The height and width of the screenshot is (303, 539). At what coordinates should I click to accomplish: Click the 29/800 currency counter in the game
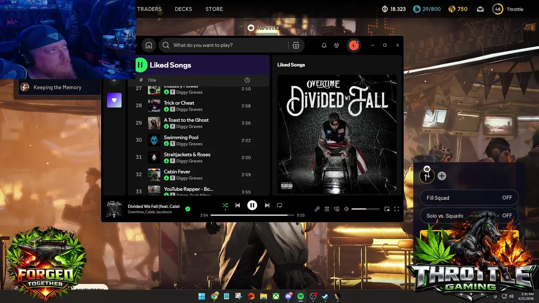427,9
